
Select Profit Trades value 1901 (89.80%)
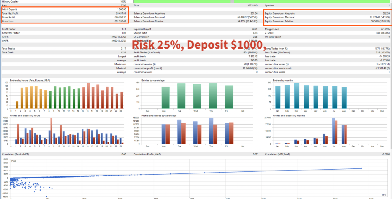pyautogui.click(x=249, y=53)
